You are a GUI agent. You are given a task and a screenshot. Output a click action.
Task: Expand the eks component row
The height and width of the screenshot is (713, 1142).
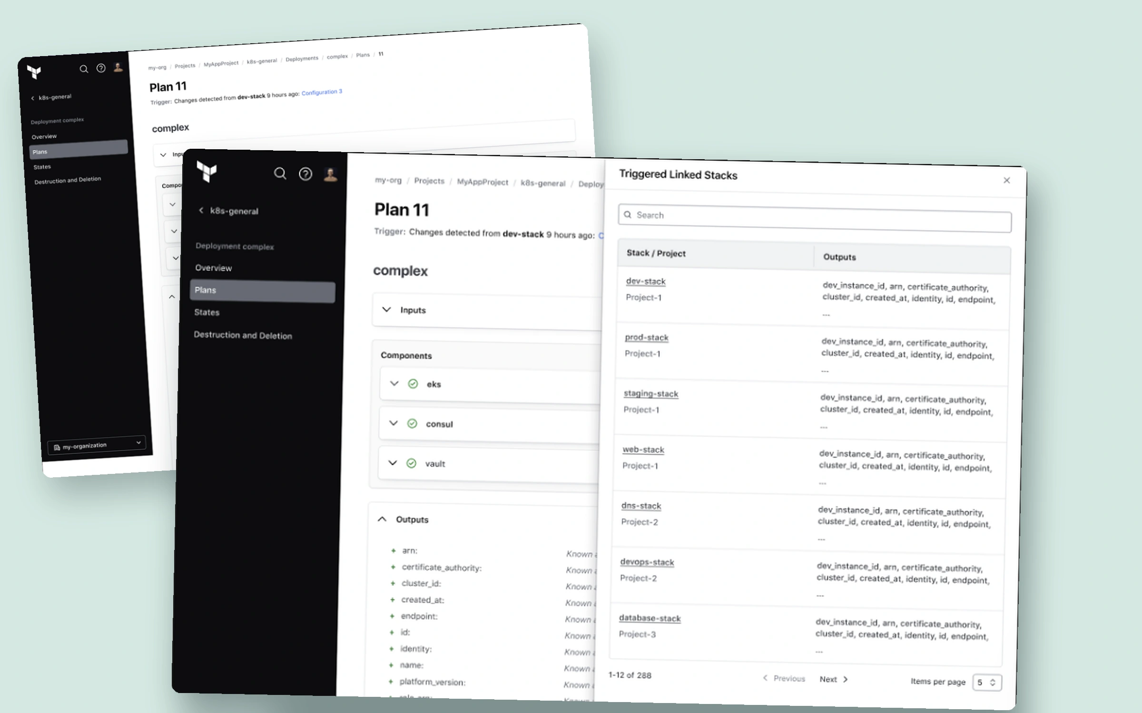click(x=394, y=383)
